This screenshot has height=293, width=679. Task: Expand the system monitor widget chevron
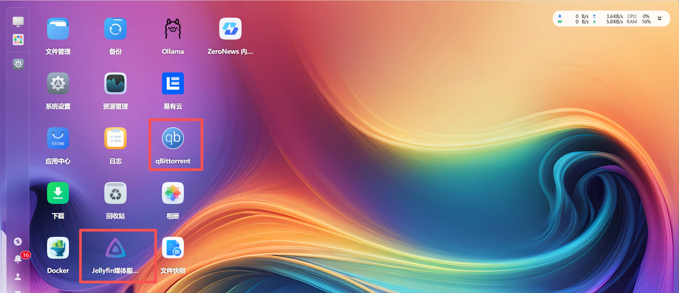point(660,19)
